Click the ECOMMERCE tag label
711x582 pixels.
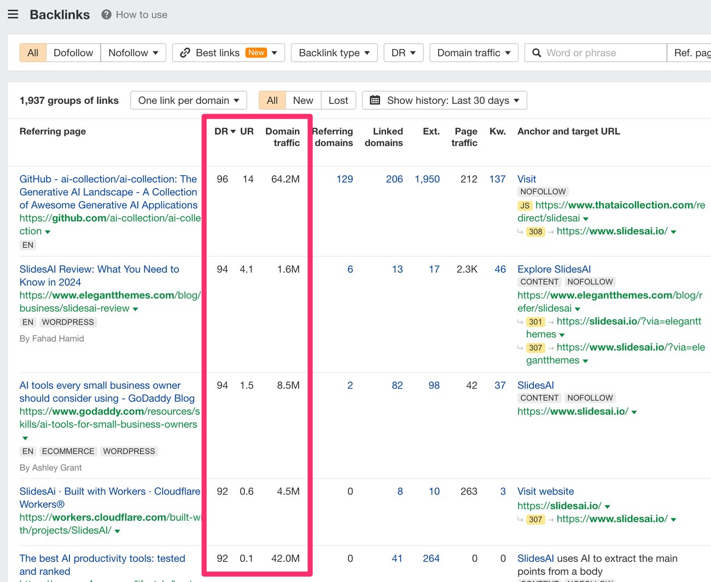pyautogui.click(x=68, y=451)
